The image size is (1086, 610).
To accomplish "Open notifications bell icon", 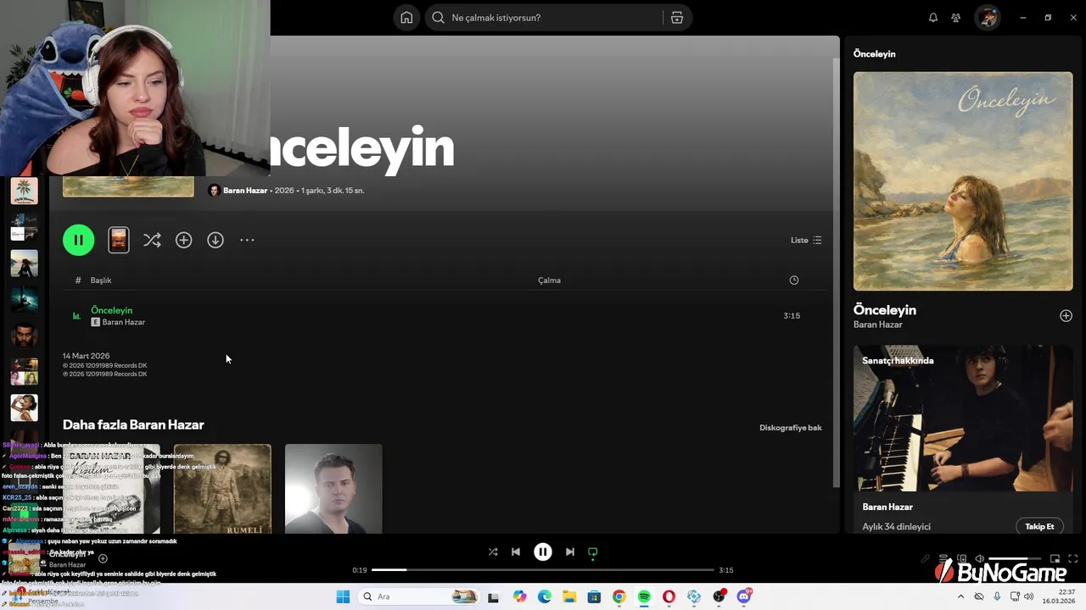I will [x=933, y=18].
